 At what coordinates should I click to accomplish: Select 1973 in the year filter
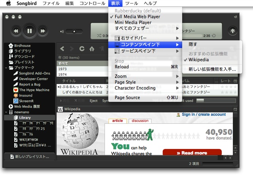click(x=83, y=69)
